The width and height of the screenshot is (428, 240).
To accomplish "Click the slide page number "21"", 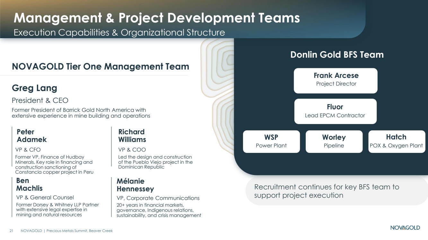I will 11,231.
